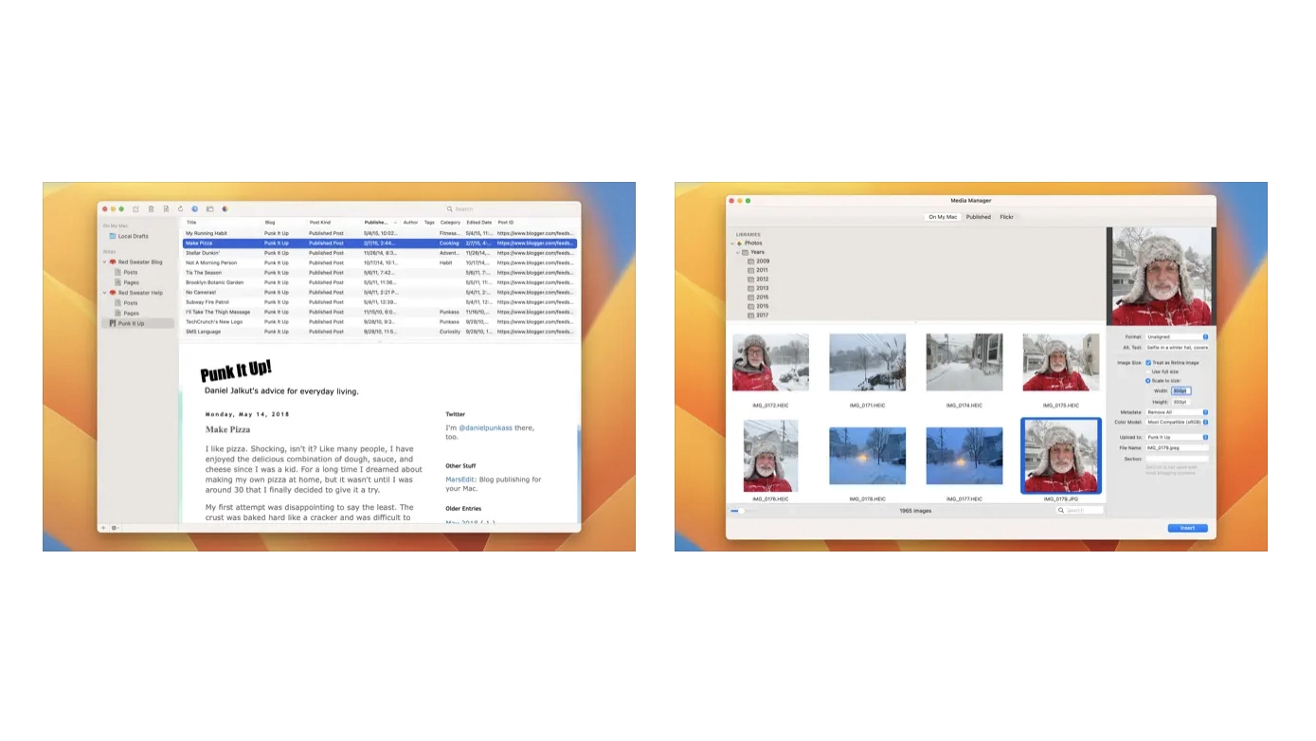Select the Use full size radio option
This screenshot has width=1316, height=741.
(1148, 371)
